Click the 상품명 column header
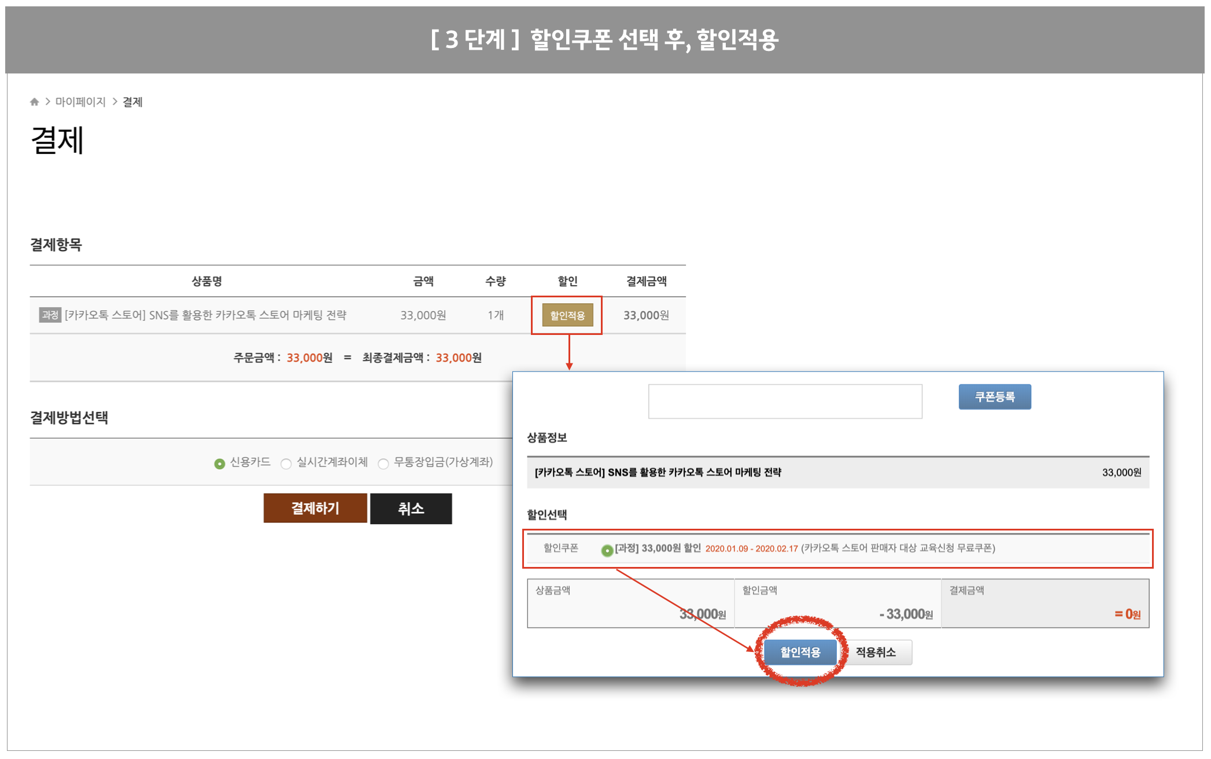The image size is (1211, 759). pos(207,281)
